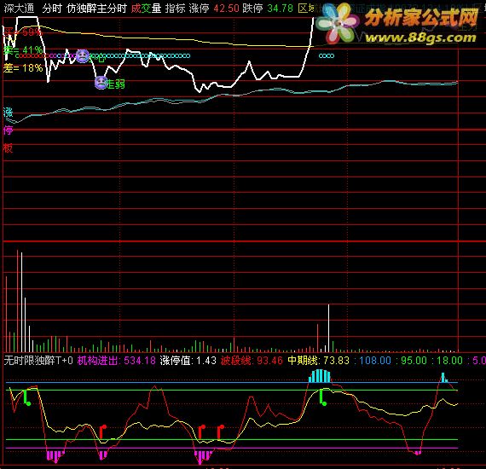Switch to the 分时 view label

click(x=52, y=9)
